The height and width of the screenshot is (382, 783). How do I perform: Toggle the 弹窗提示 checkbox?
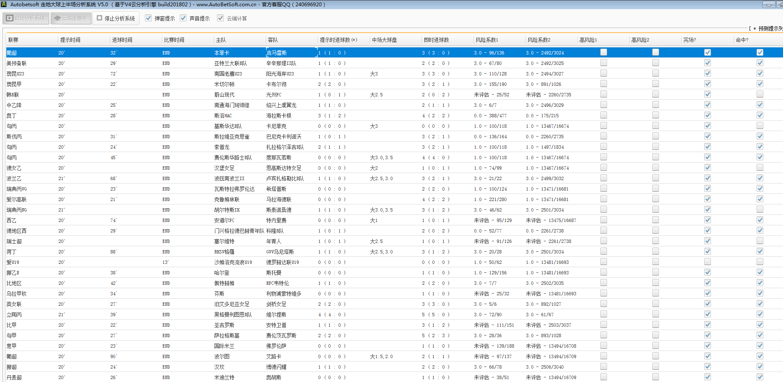[x=148, y=18]
